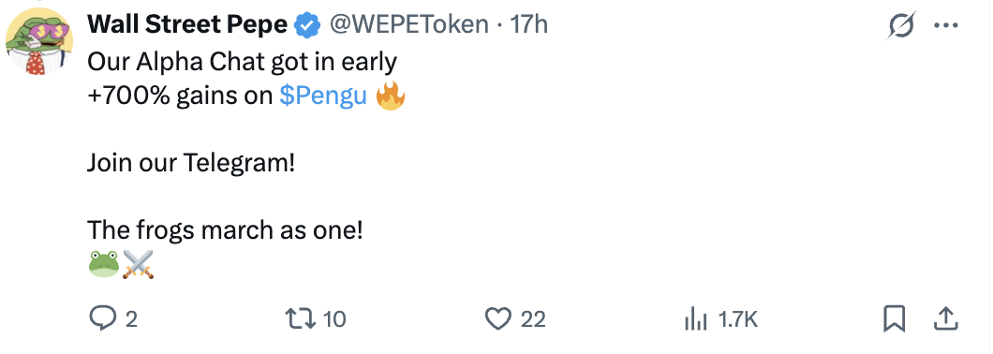The height and width of the screenshot is (354, 993).
Task: Bookmark this Wall Street Pepe post
Action: 895,318
